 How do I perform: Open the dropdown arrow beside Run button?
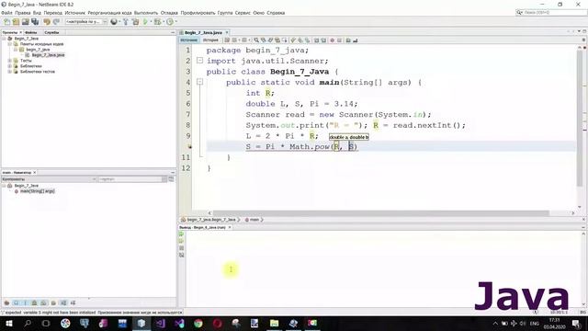pyautogui.click(x=151, y=22)
